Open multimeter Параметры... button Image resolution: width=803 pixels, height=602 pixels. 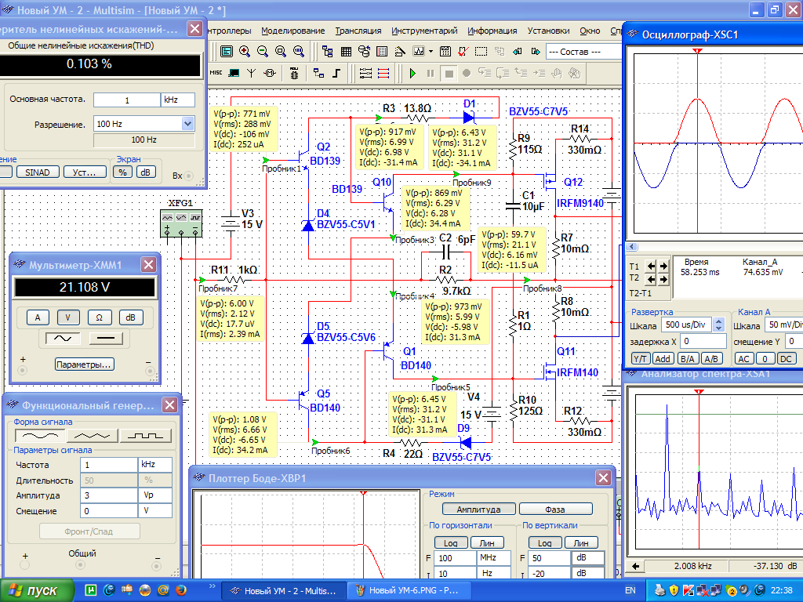coord(85,364)
